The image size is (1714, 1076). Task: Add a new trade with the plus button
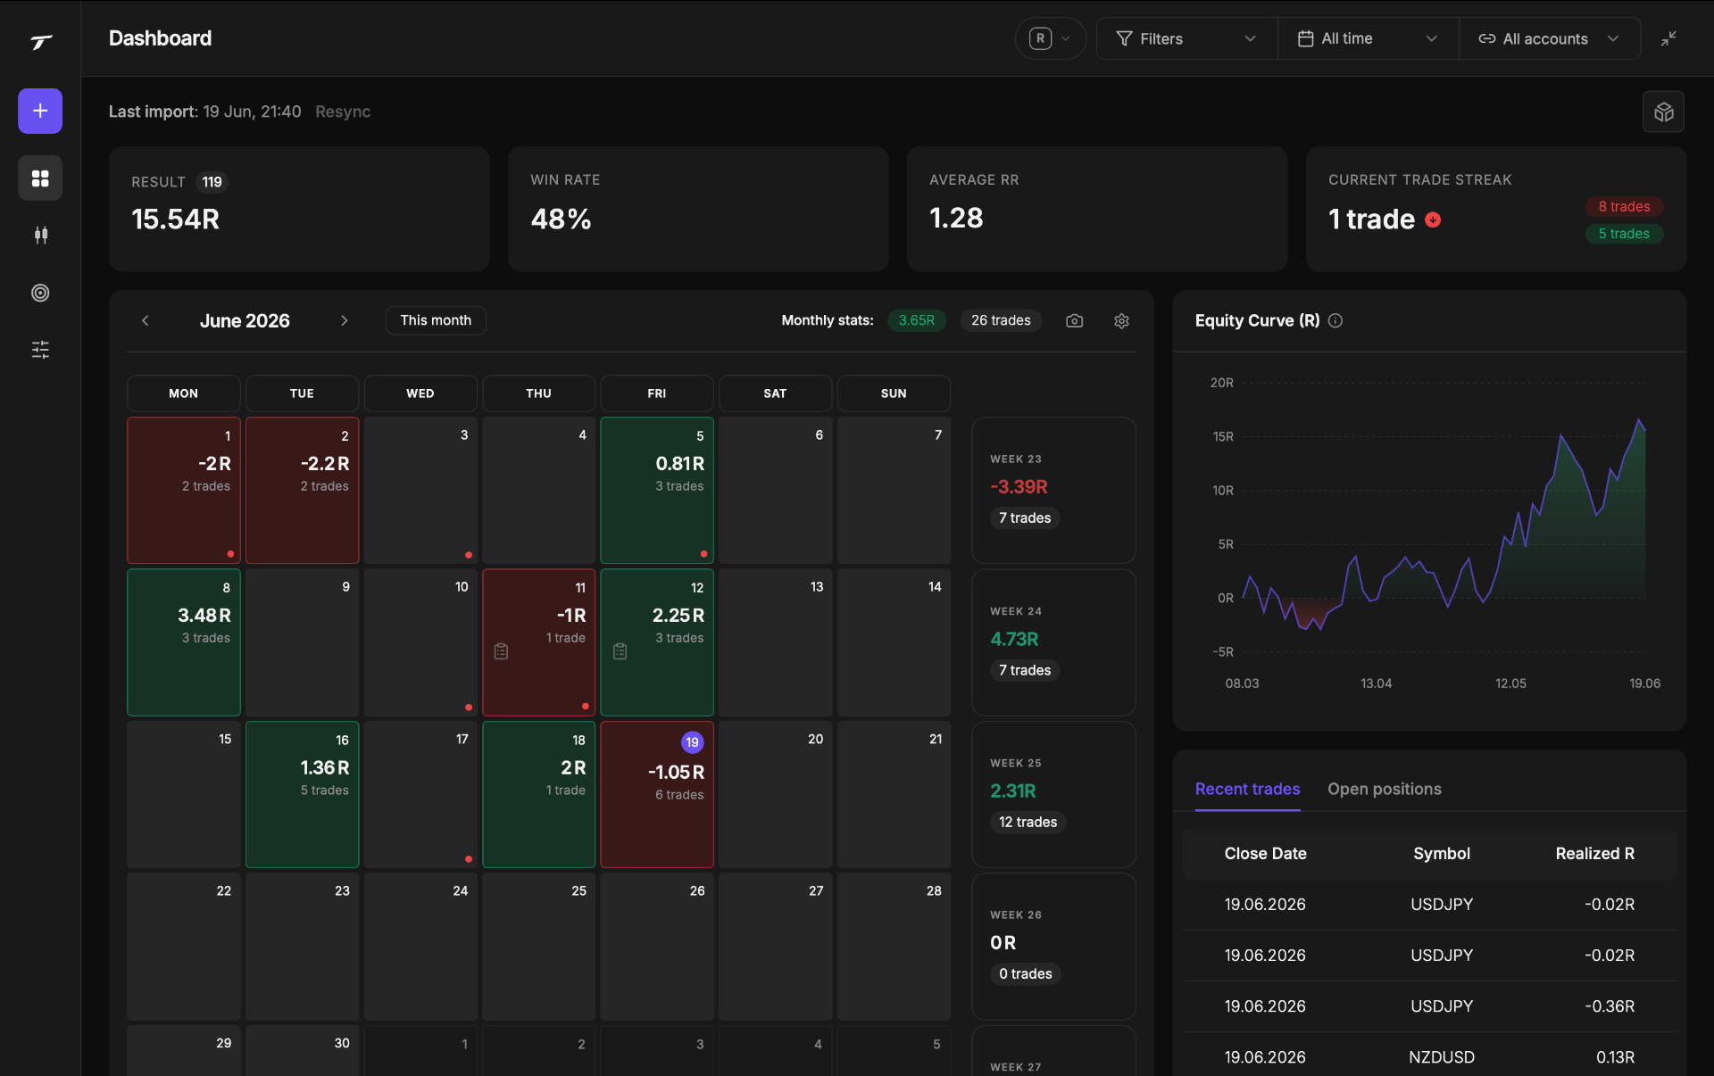coord(40,111)
